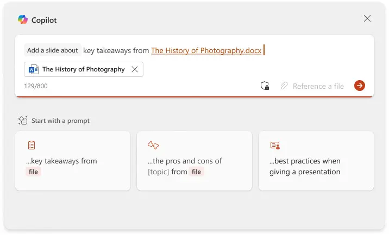Remove The History of Photography attachment

click(135, 69)
